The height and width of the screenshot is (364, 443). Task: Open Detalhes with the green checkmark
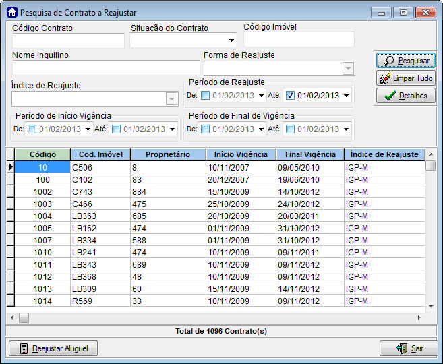pos(405,96)
